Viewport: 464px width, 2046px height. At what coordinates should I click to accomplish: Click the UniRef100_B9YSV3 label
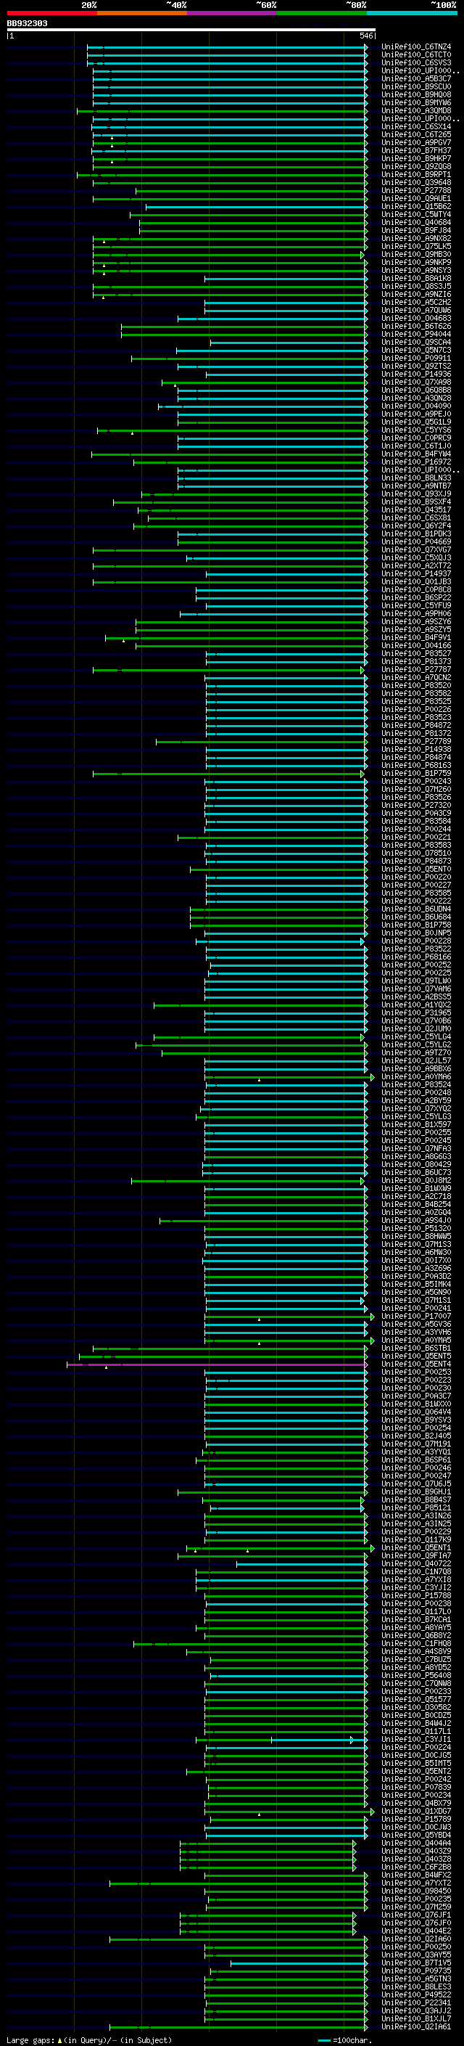[x=416, y=1420]
